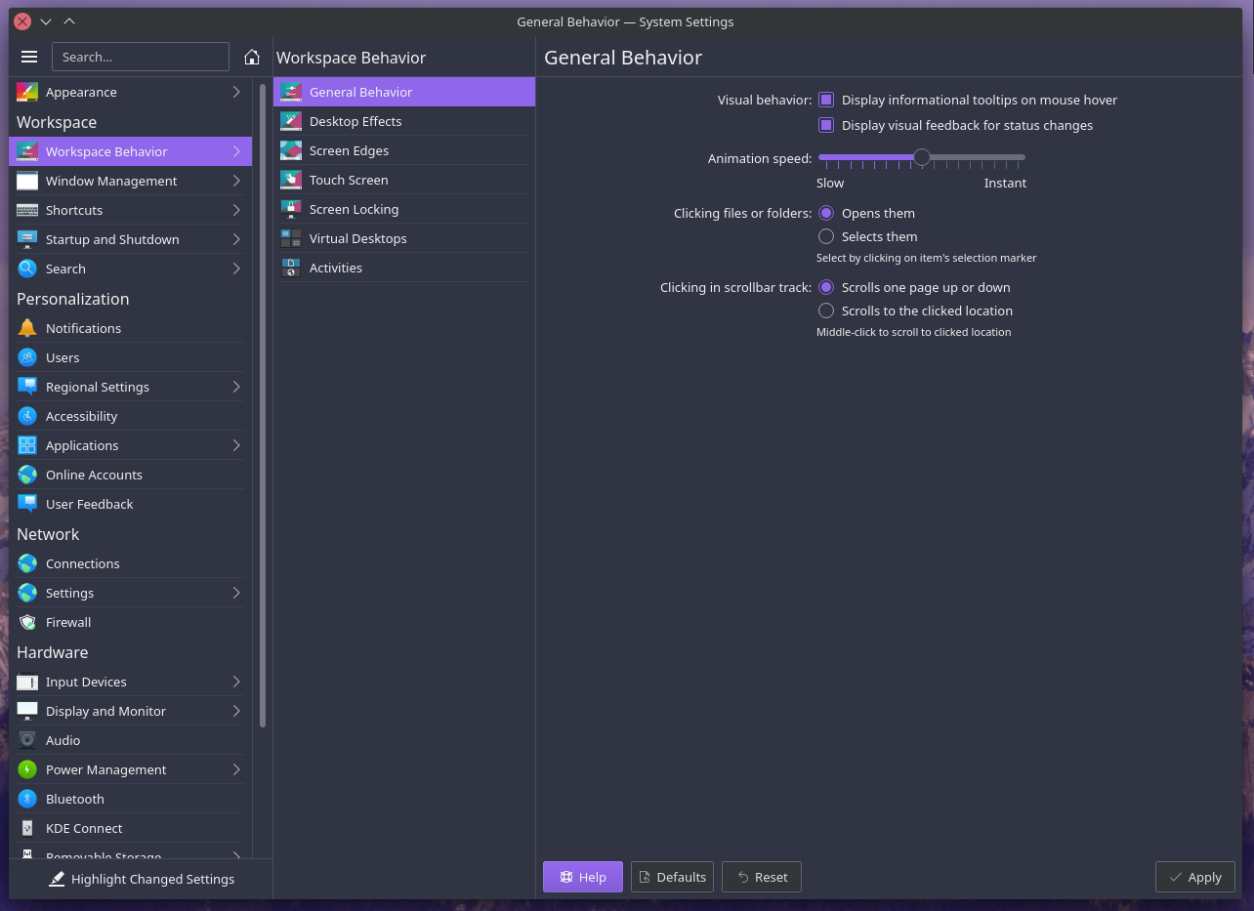Click the Desktop Effects icon
Screen dimensions: 1254x911
click(291, 121)
